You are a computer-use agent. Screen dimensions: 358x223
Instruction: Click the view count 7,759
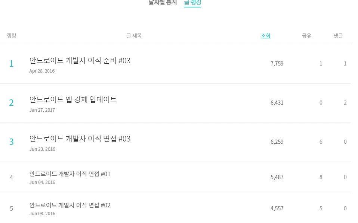point(277,63)
